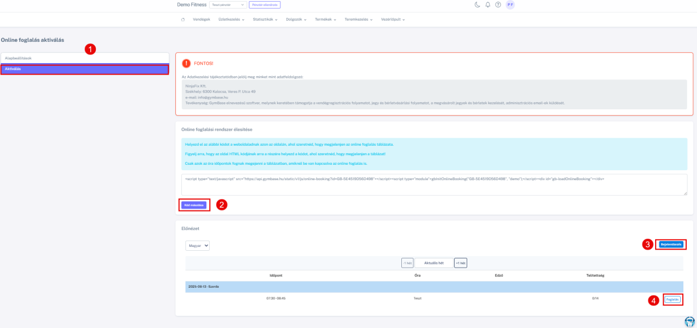Click the red FONTOS! warning icon
This screenshot has width=697, height=328.
coord(186,63)
